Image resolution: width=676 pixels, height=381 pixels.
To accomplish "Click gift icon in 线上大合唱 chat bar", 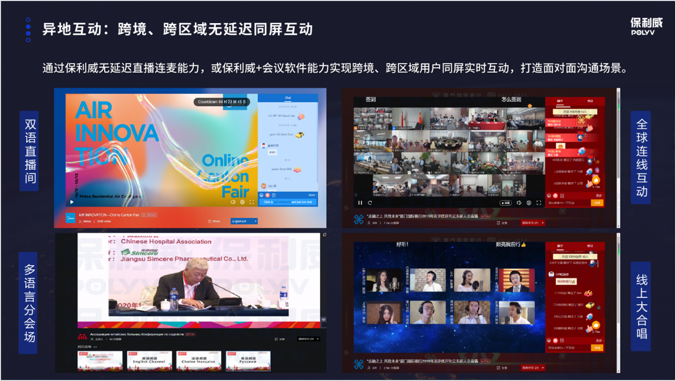I will (x=555, y=341).
